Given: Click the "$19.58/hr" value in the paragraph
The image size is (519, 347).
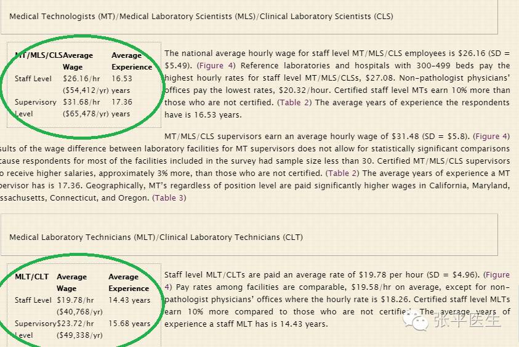Looking at the screenshot, I should [369, 287].
